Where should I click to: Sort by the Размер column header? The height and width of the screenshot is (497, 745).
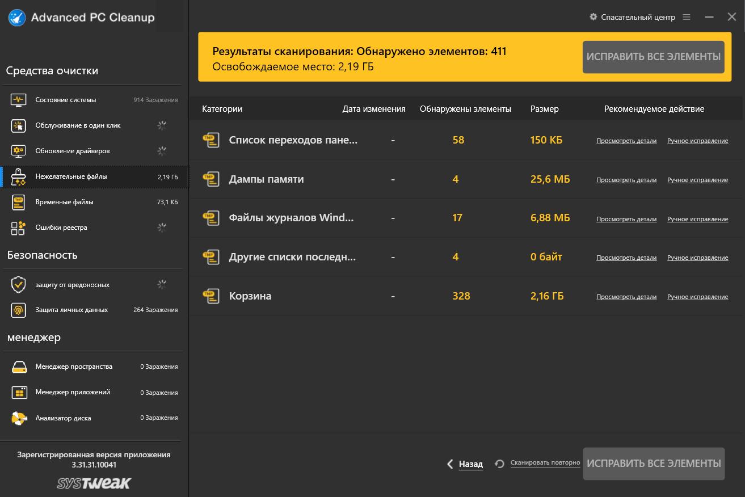click(x=544, y=109)
